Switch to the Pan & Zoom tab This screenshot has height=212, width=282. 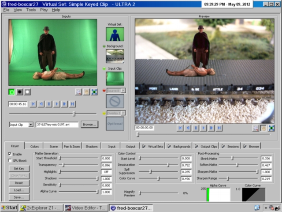(72, 146)
